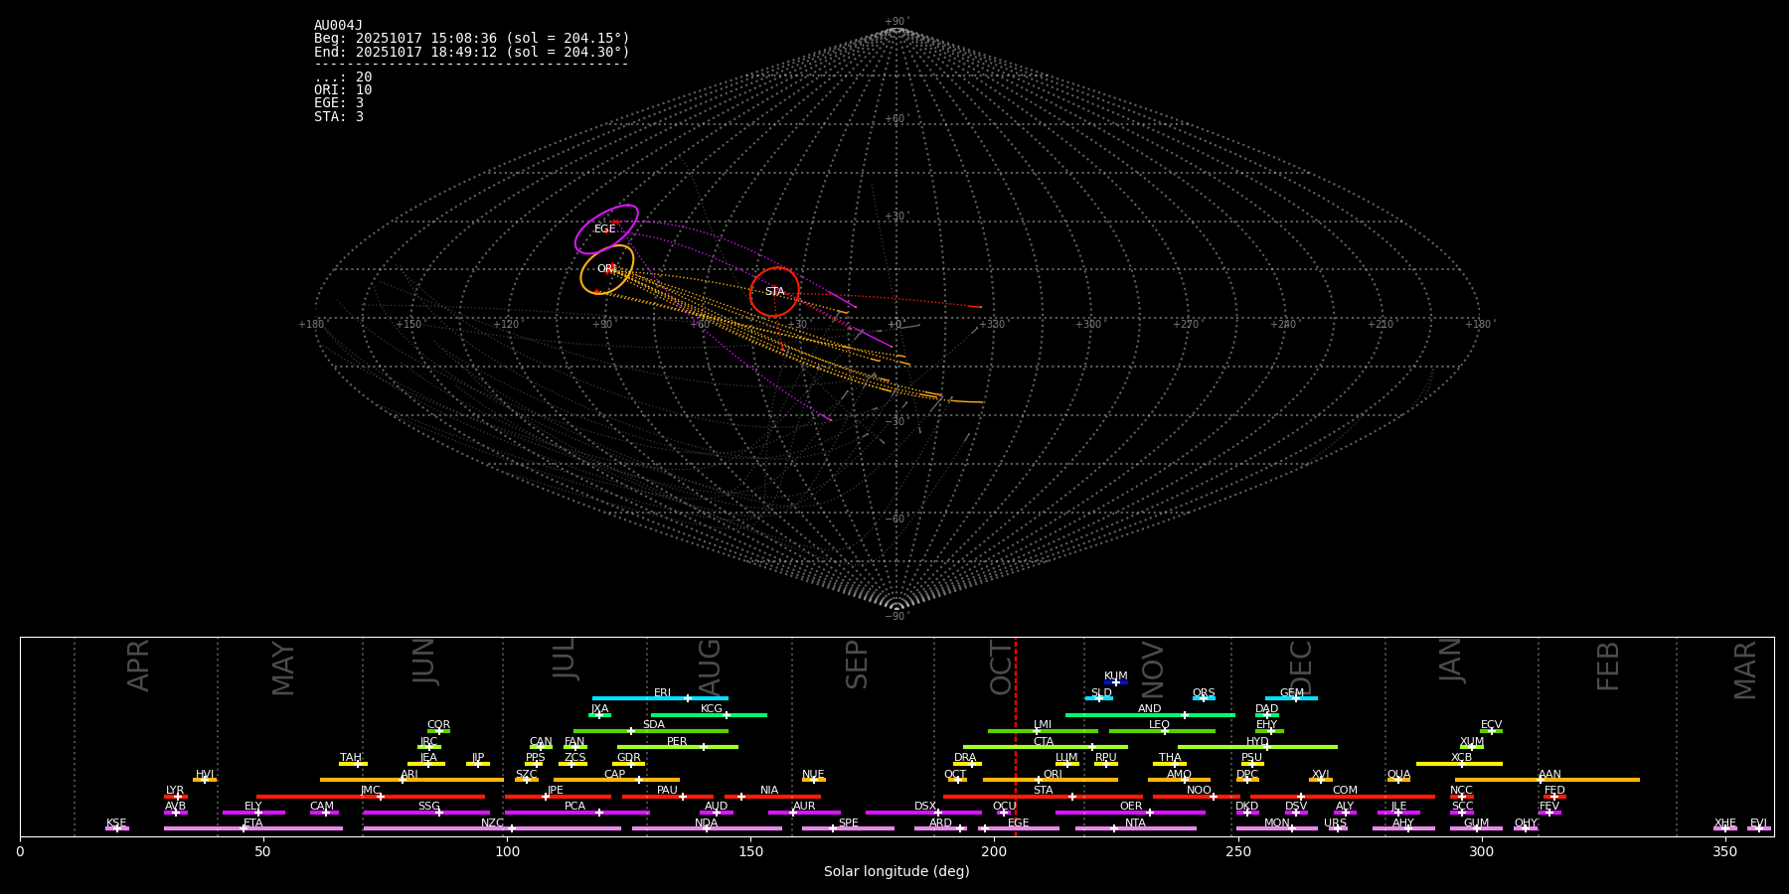
Task: Click the AU004J station title
Action: (338, 26)
